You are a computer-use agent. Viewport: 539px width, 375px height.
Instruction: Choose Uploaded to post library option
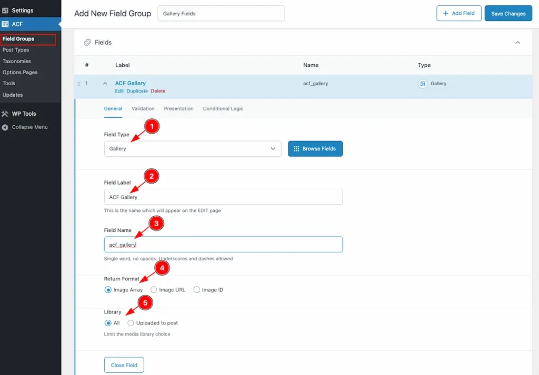(x=131, y=323)
